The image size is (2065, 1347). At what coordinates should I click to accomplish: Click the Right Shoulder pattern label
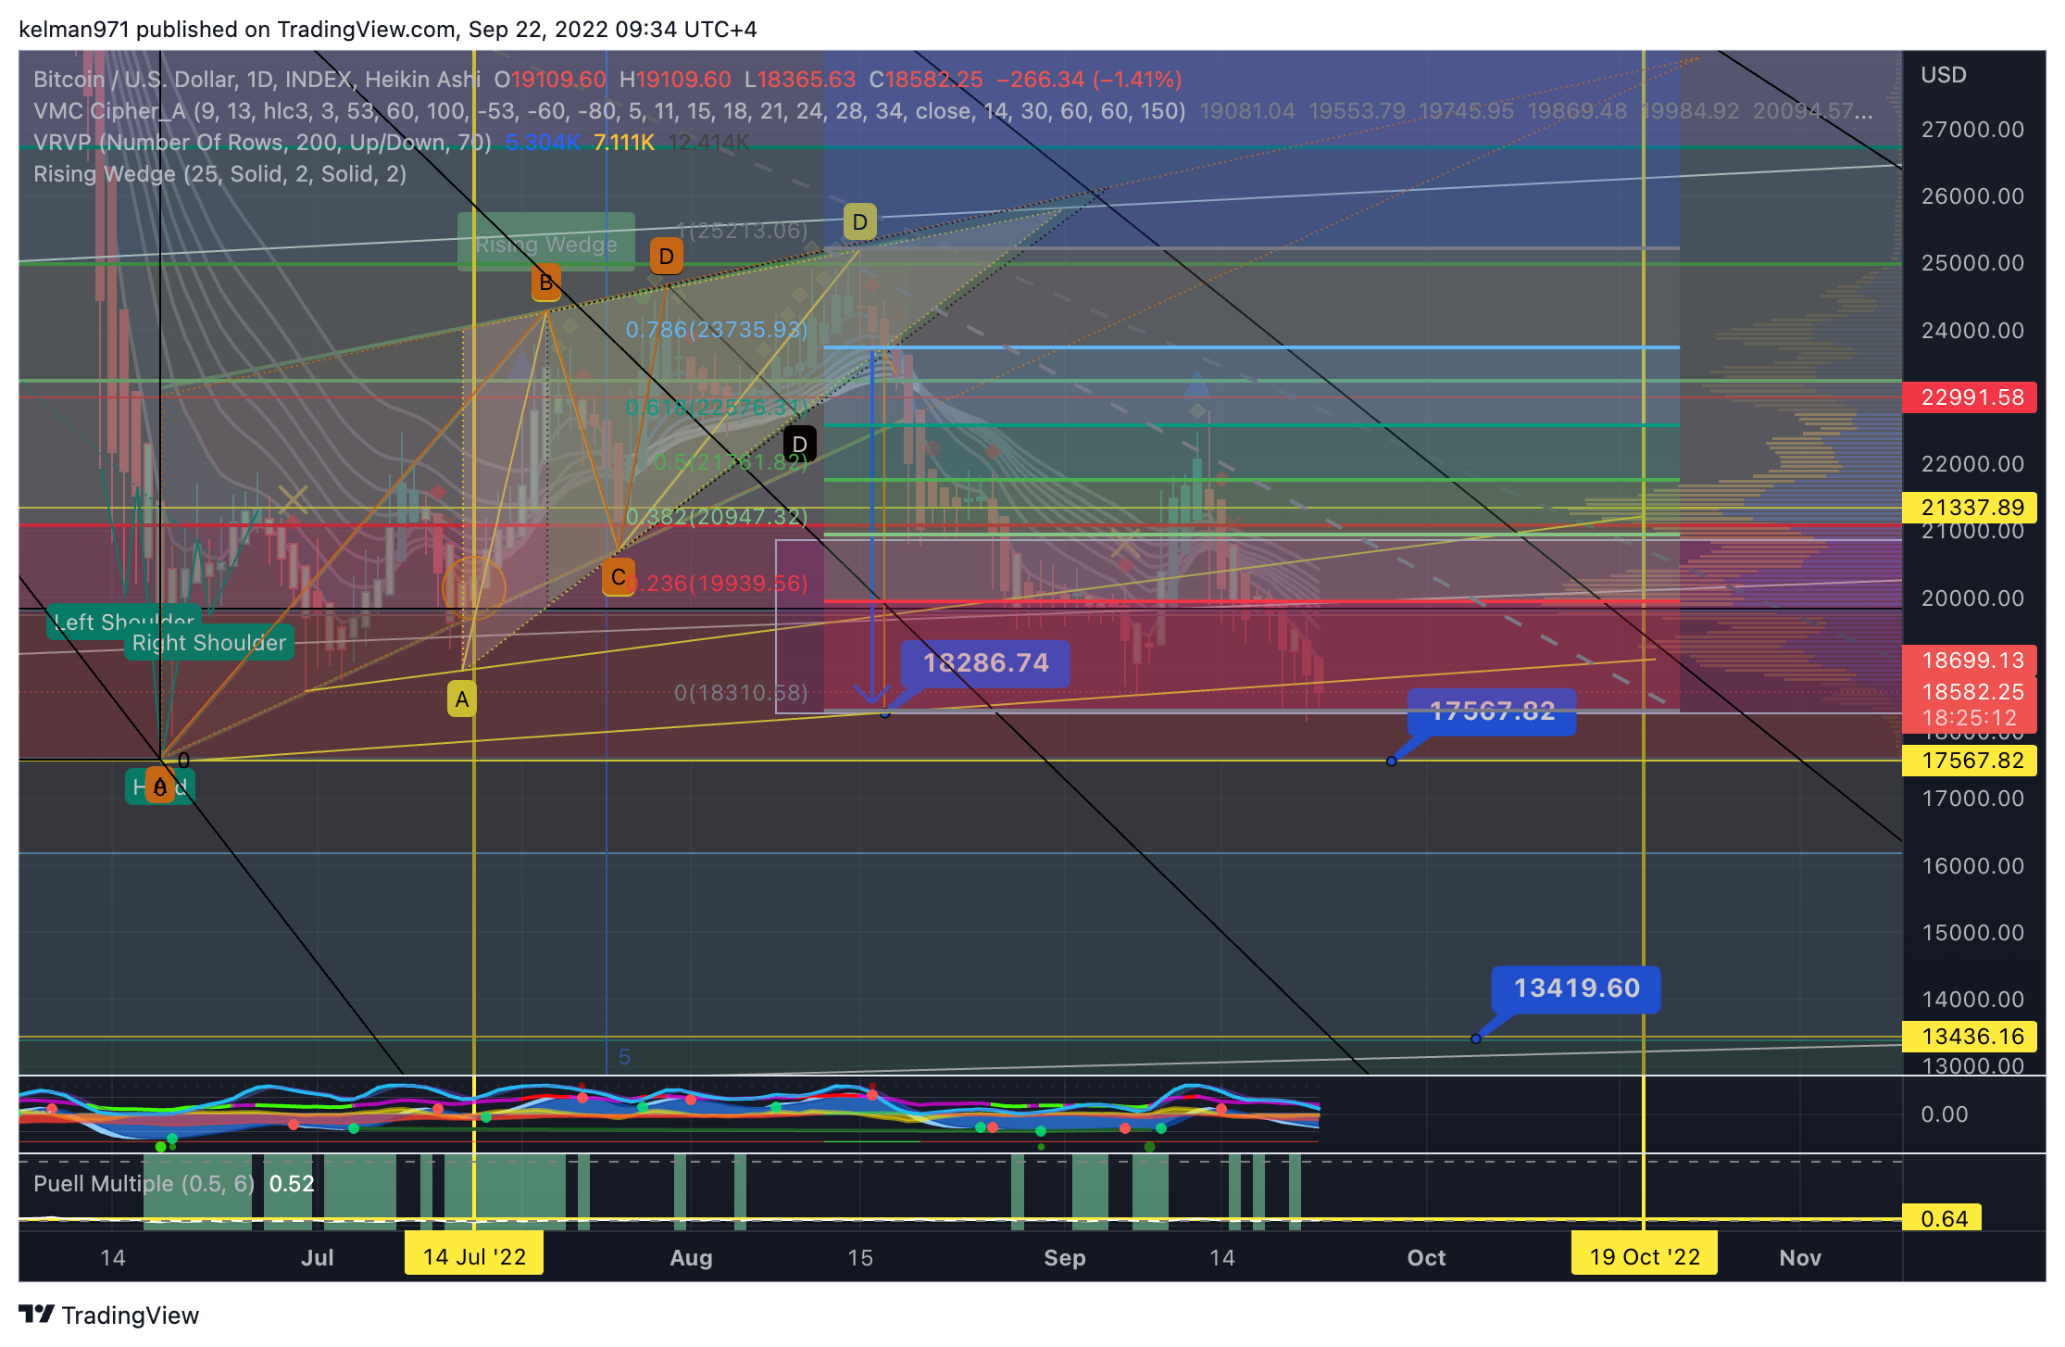coord(209,642)
